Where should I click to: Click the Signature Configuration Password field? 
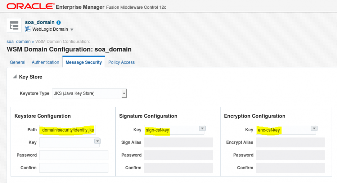(178, 155)
